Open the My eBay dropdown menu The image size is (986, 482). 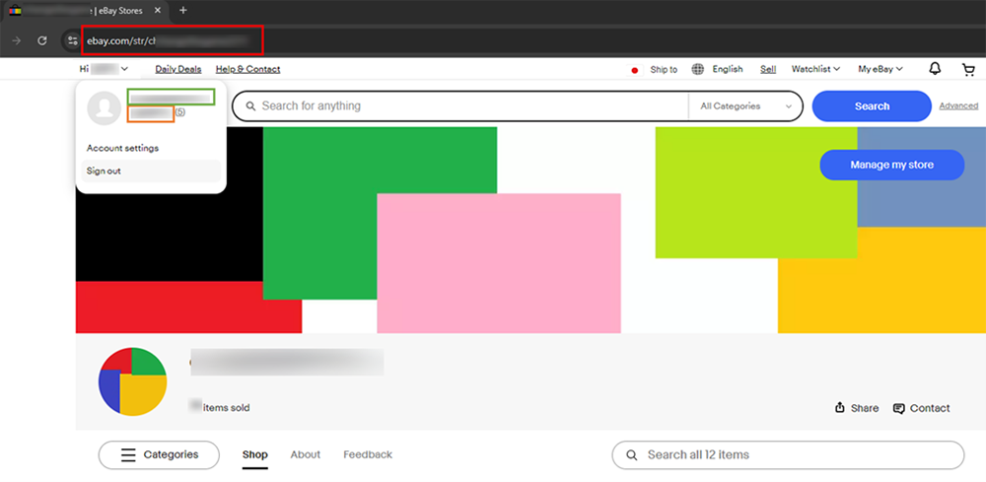[x=880, y=69]
